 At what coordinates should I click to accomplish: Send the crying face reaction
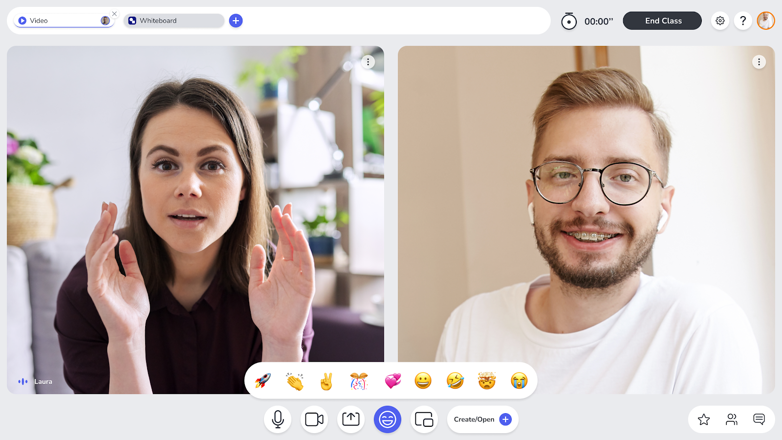tap(519, 380)
